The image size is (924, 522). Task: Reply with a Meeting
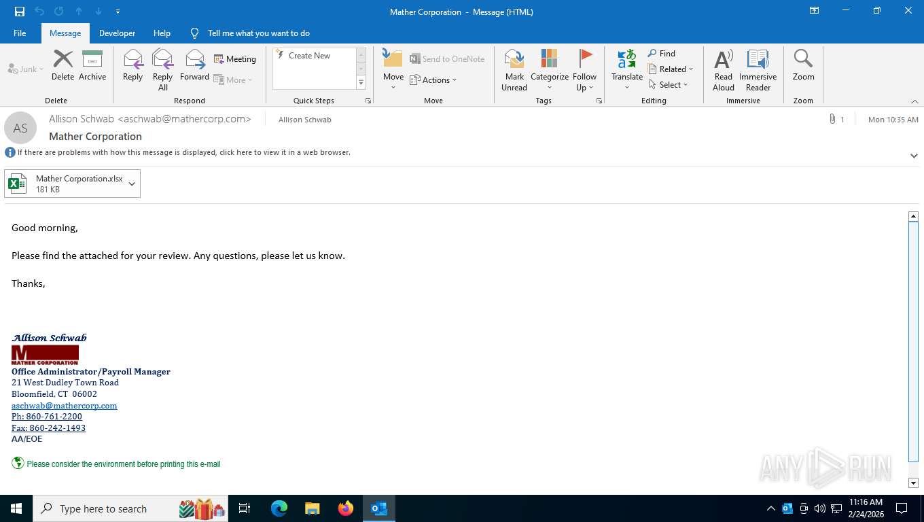tap(235, 59)
